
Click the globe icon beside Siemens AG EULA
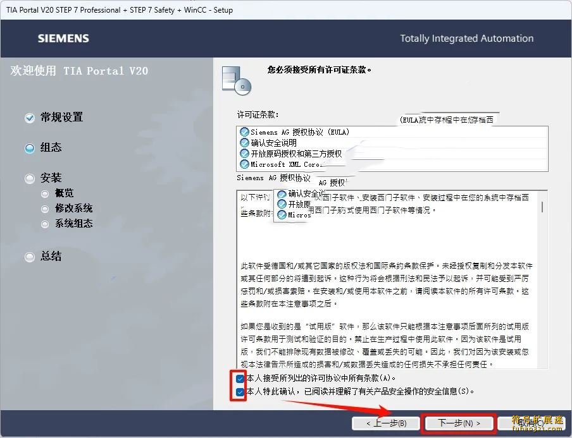pyautogui.click(x=244, y=132)
